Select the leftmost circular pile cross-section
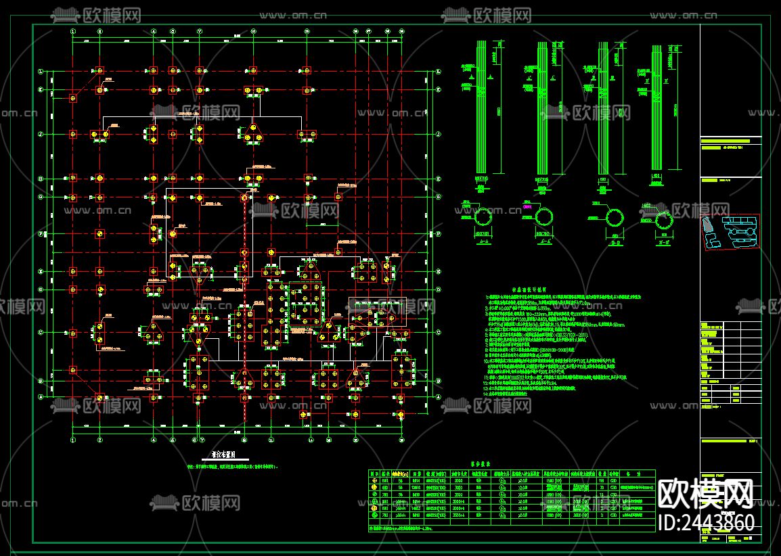The width and height of the screenshot is (781, 556). pyautogui.click(x=483, y=218)
